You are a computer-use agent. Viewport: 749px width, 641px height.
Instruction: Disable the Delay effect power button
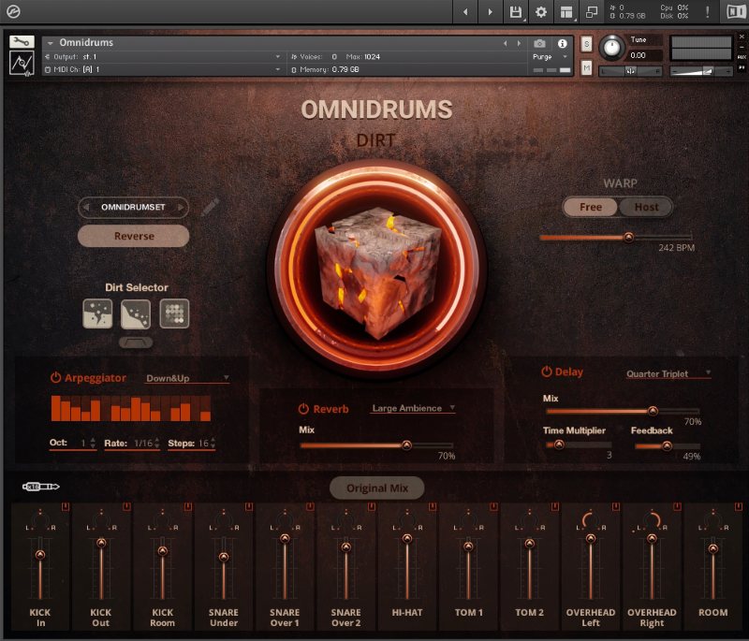tap(547, 371)
